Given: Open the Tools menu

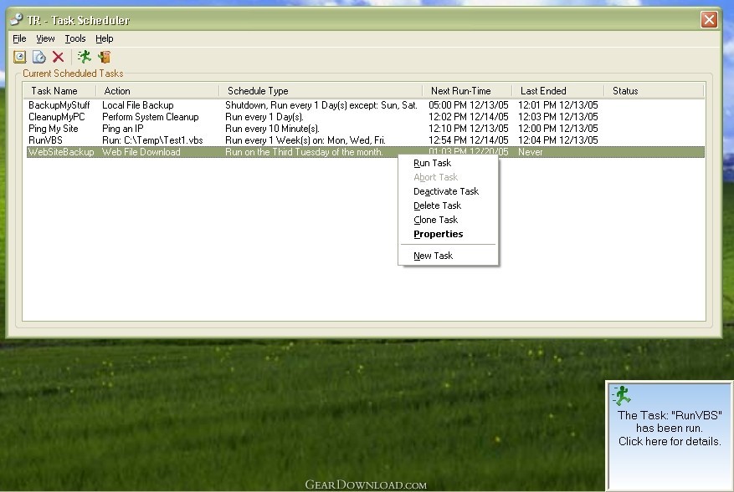Looking at the screenshot, I should [74, 38].
